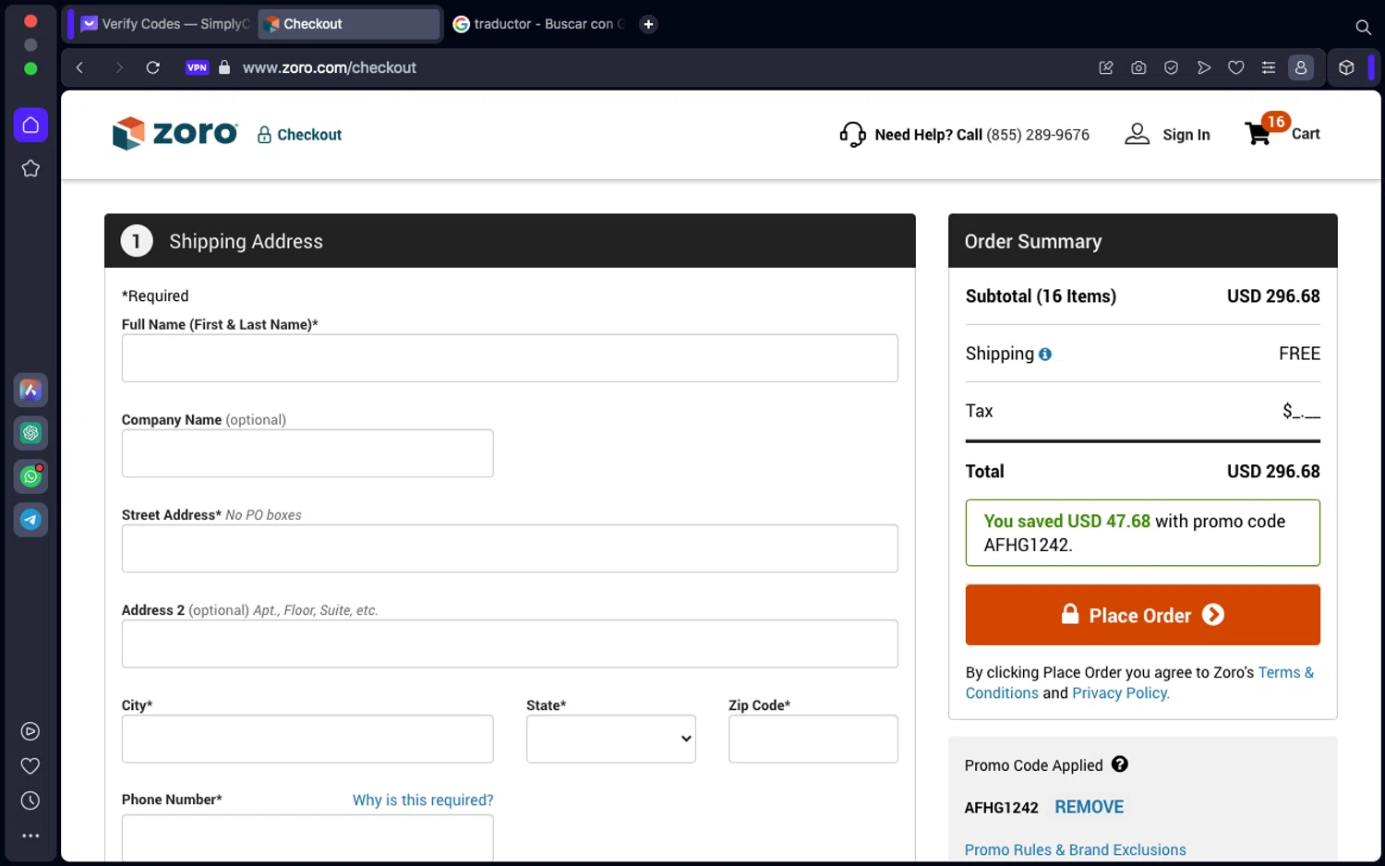This screenshot has width=1385, height=866.
Task: Click 'Why is this required?' link
Action: (423, 800)
